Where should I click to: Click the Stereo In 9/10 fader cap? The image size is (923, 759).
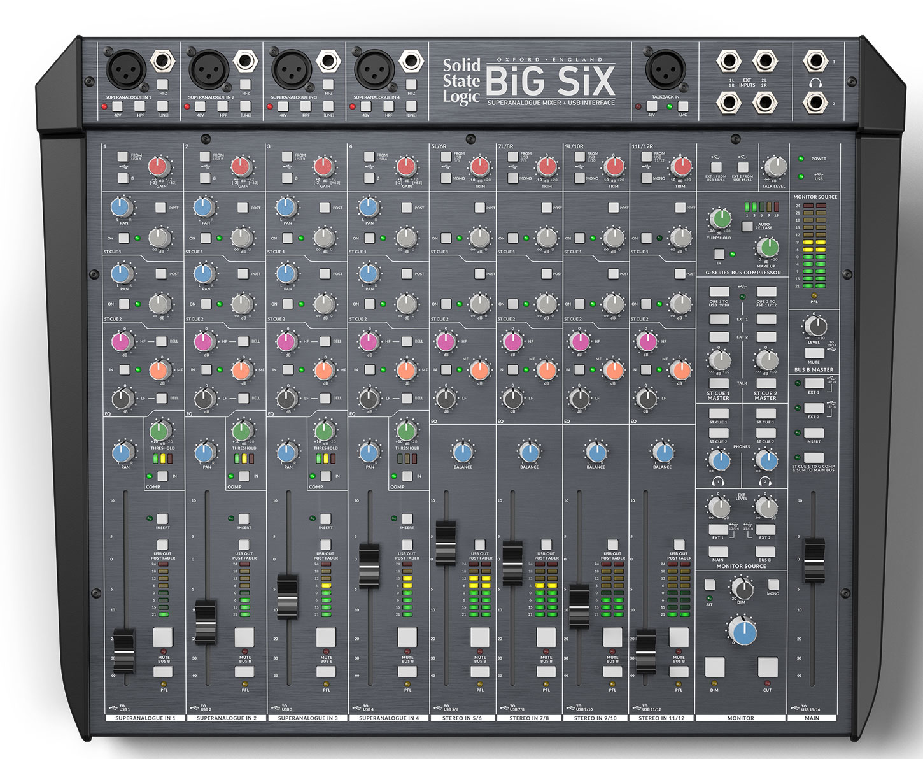pyautogui.click(x=579, y=607)
